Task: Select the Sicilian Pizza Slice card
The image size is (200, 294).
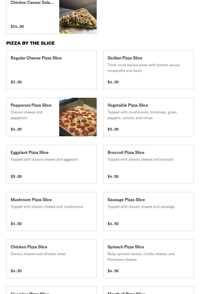Action: (148, 70)
